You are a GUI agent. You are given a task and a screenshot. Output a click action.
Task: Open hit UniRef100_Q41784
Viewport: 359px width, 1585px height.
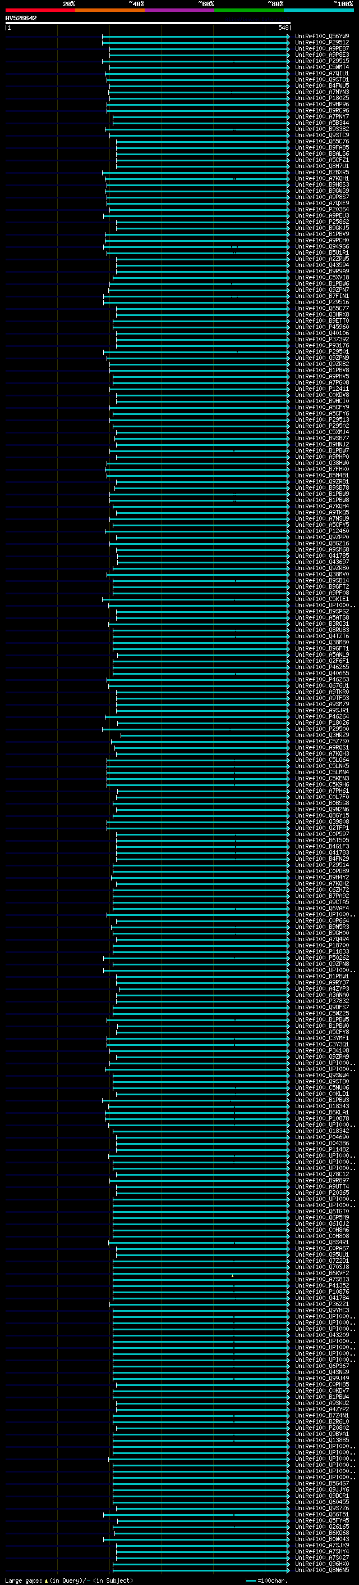[321, 1298]
